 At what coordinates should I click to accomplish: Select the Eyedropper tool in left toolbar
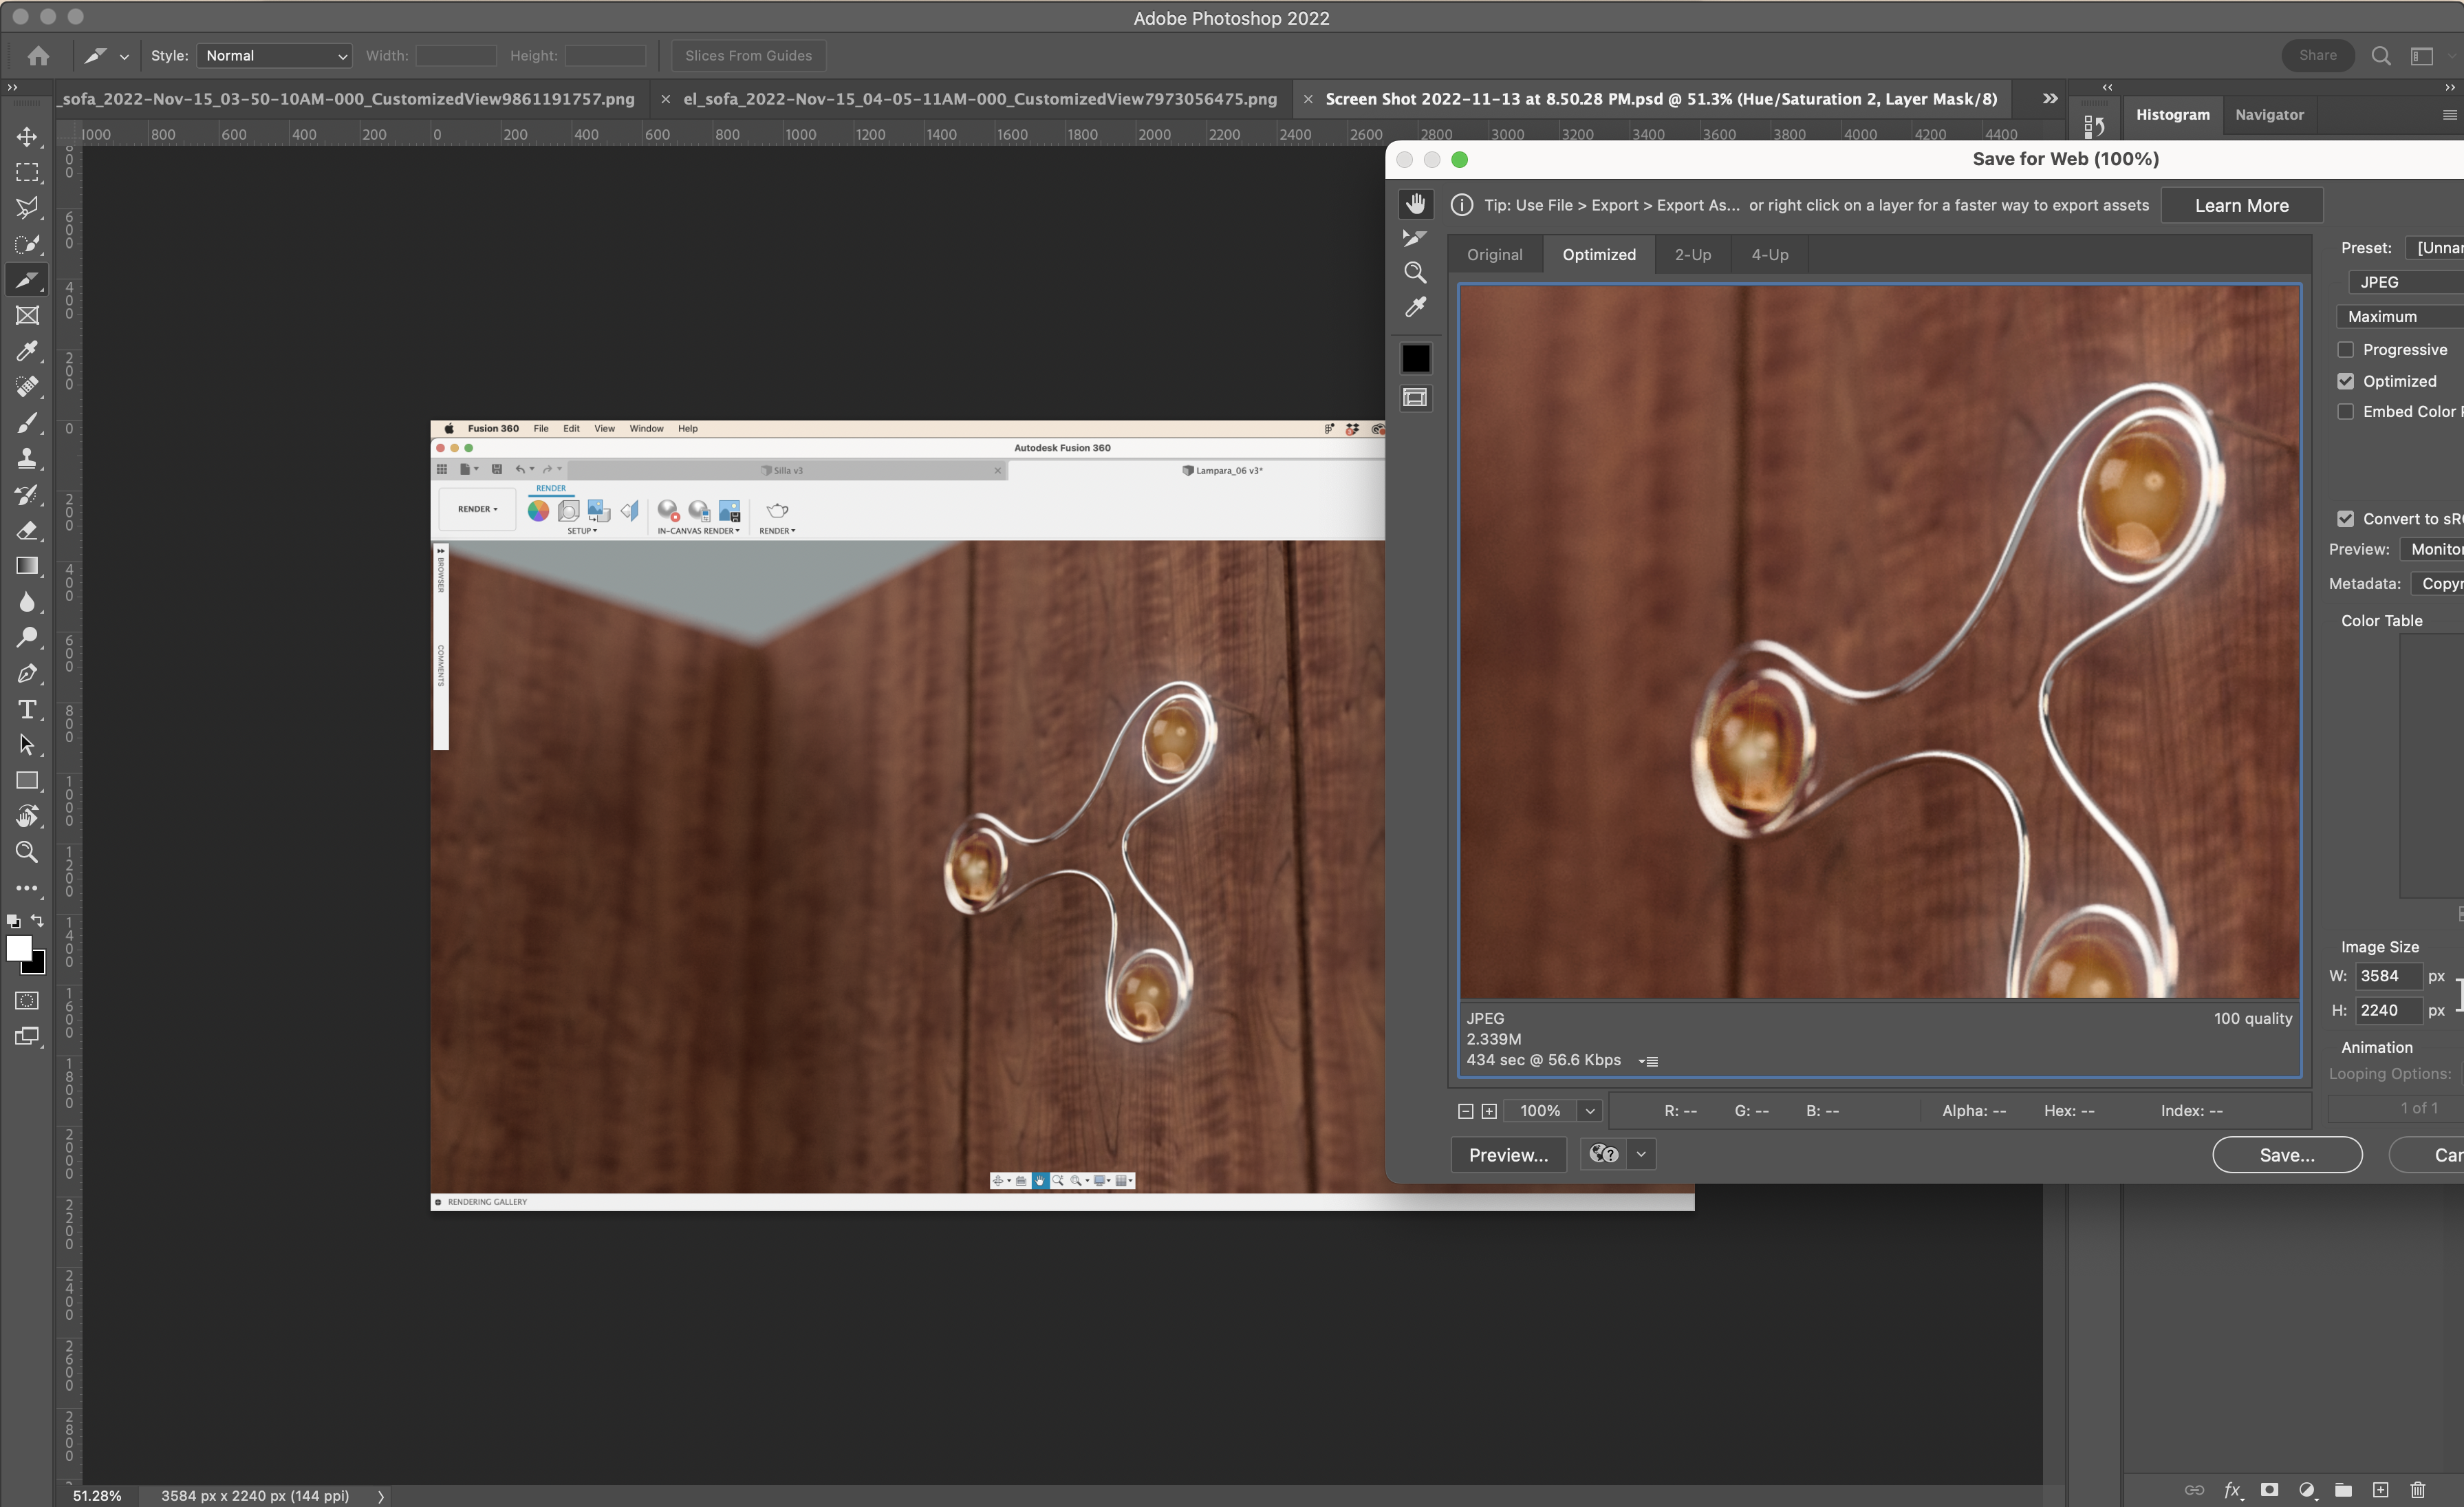27,351
